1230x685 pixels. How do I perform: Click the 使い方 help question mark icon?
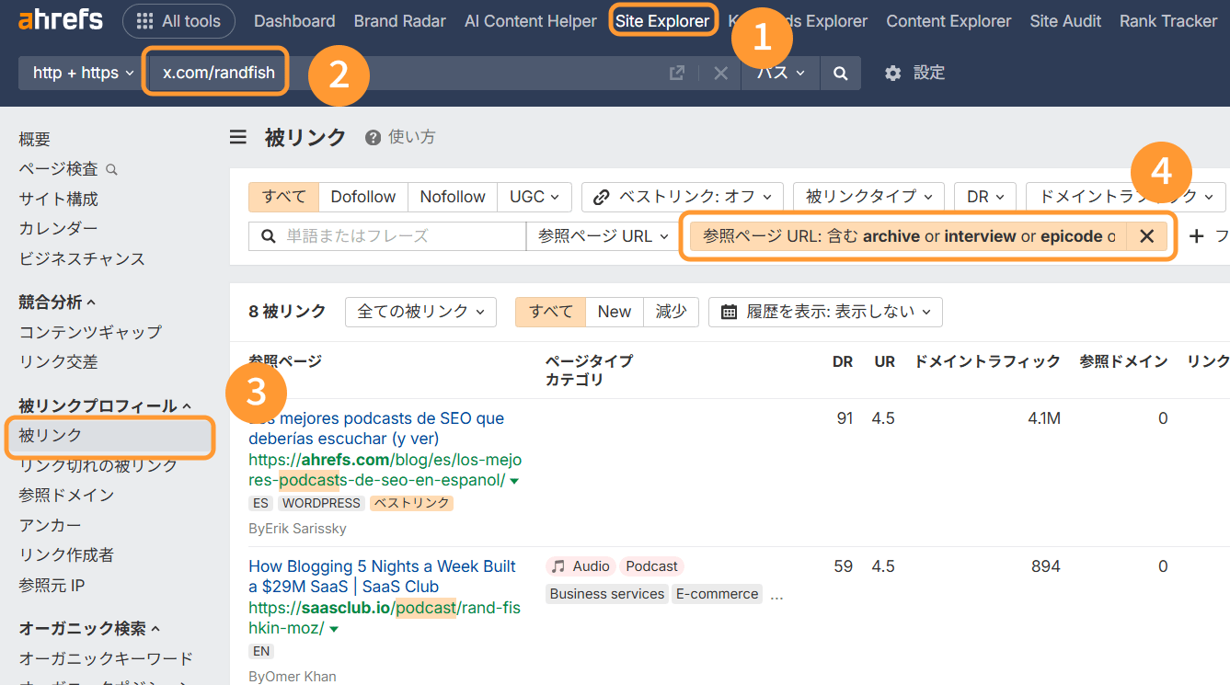(x=372, y=136)
